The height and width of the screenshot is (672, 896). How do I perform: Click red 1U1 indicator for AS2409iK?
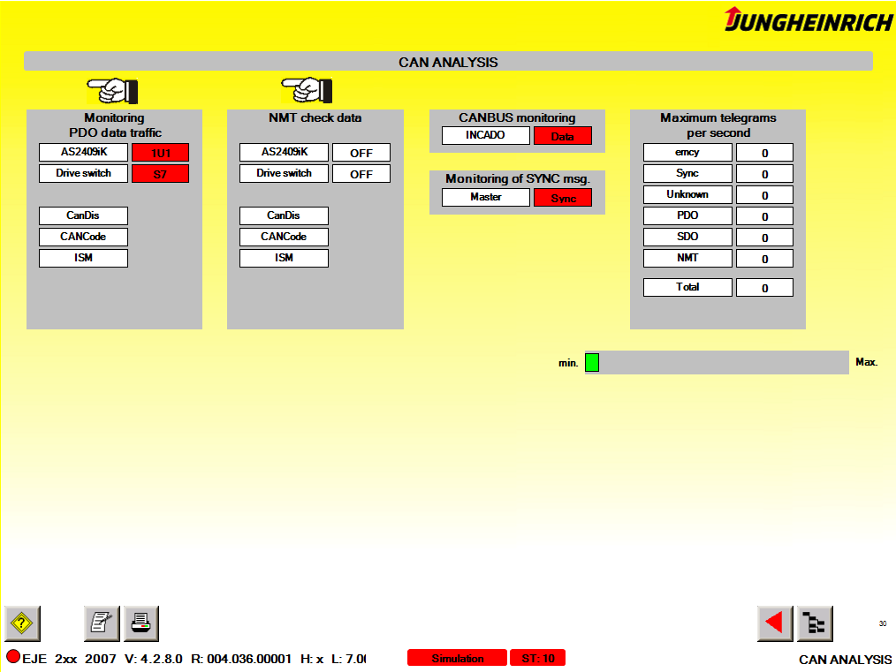coord(161,153)
